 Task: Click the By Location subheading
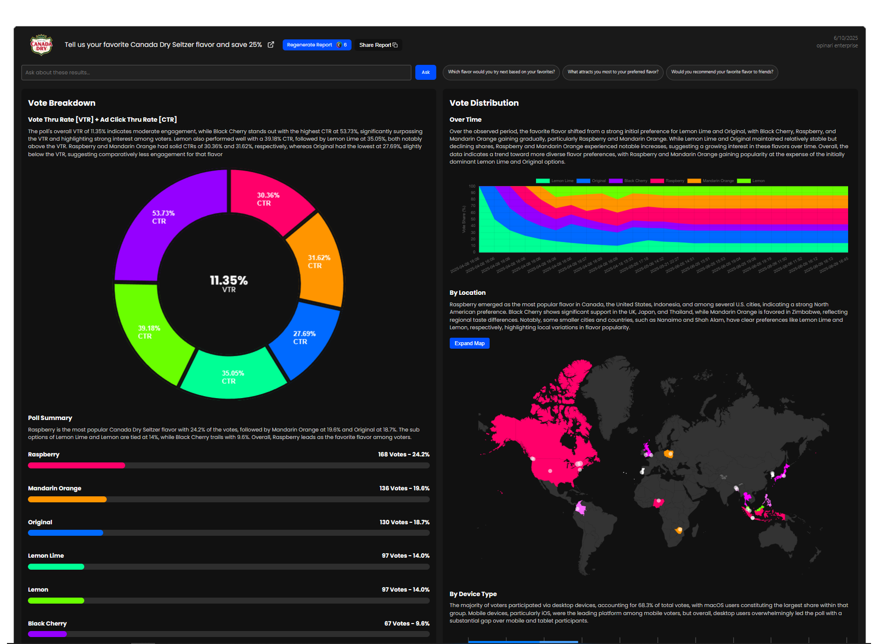468,293
